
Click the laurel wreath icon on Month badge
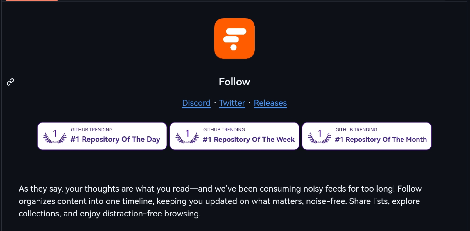click(x=320, y=136)
